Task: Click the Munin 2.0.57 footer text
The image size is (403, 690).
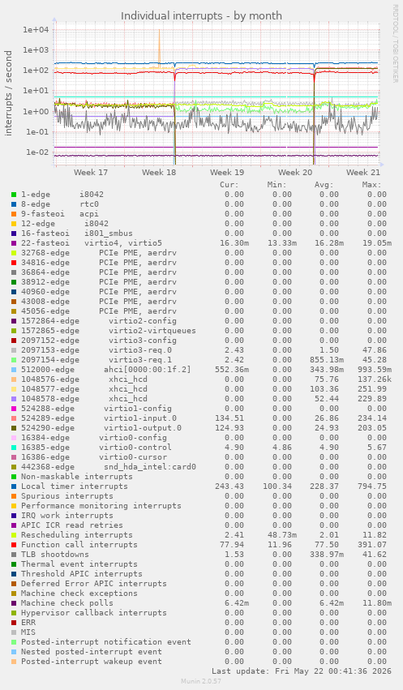Action: [x=201, y=681]
